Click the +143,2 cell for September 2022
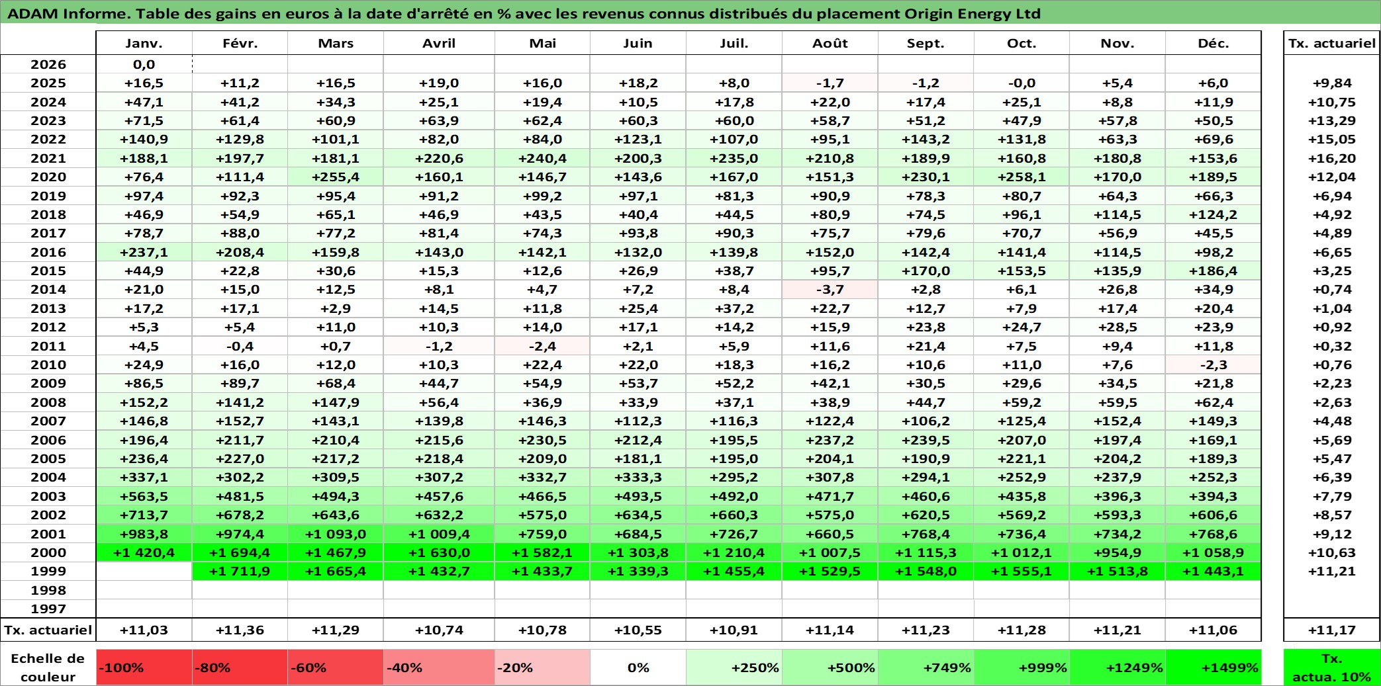Viewport: 1381px width, 686px height. (926, 139)
